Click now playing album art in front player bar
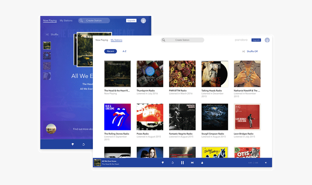This screenshot has width=312, height=185. 97,163
